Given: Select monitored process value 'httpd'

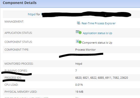Looking at the screenshot, I should coord(79,64).
